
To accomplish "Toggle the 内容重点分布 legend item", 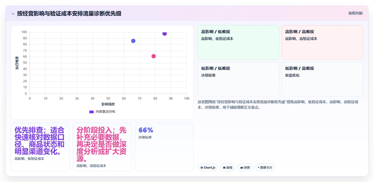I will [x=102, y=112].
